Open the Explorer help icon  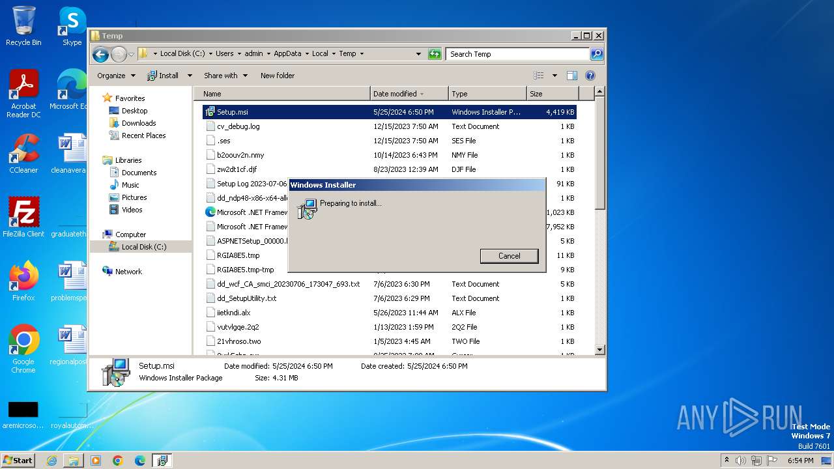coord(590,76)
